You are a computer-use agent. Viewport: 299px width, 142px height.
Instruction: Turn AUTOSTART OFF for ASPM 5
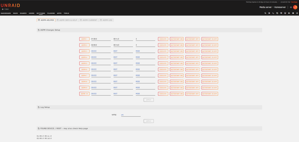coord(192,63)
